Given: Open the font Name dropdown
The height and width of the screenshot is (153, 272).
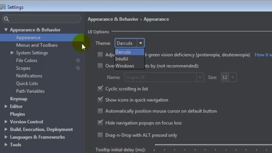Looking at the screenshot, I should pos(200,77).
